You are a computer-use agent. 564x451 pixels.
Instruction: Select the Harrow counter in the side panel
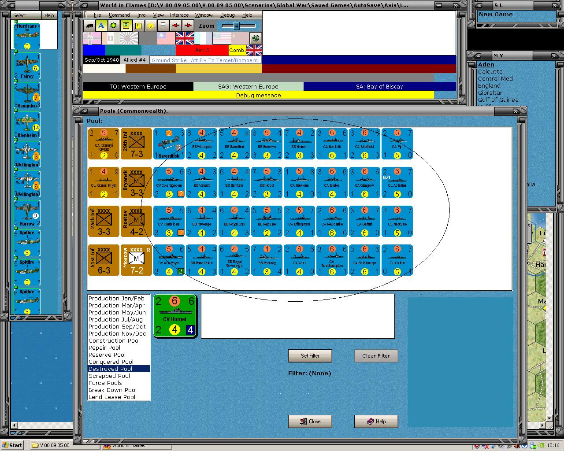27,214
